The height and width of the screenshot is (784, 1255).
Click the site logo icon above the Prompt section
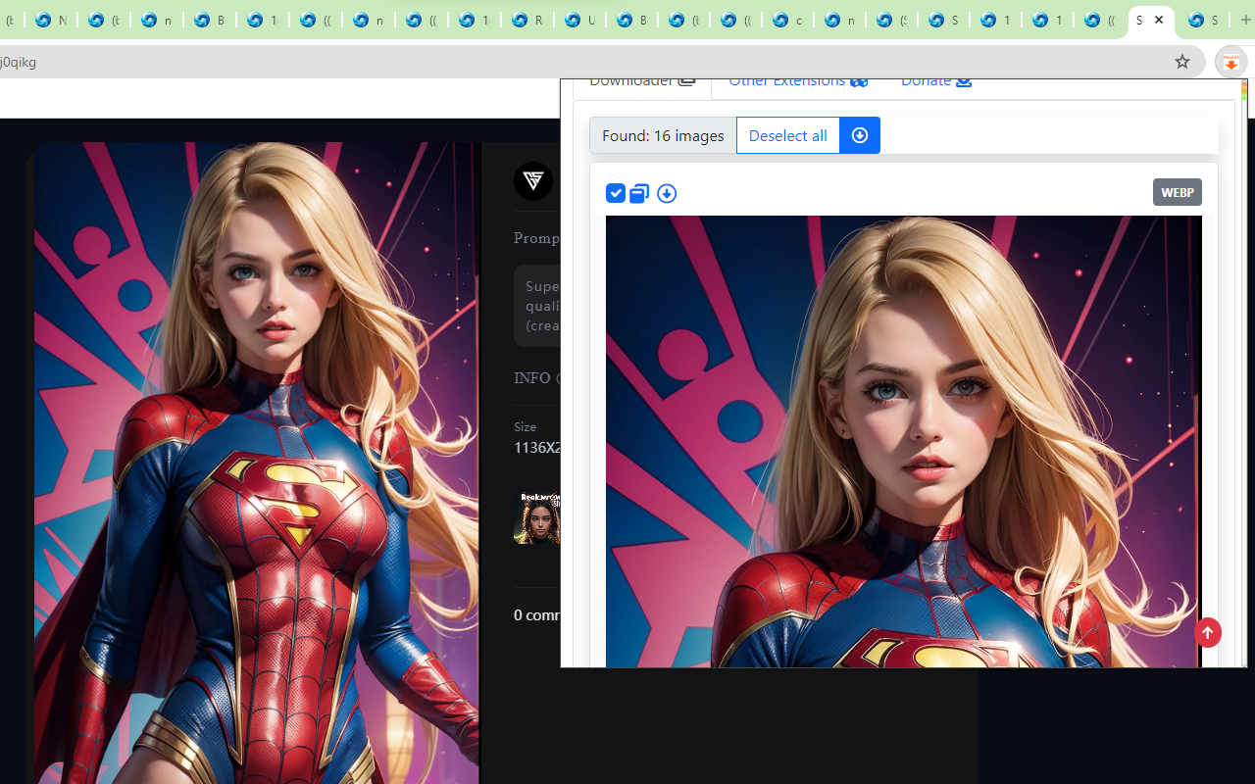point(532,181)
